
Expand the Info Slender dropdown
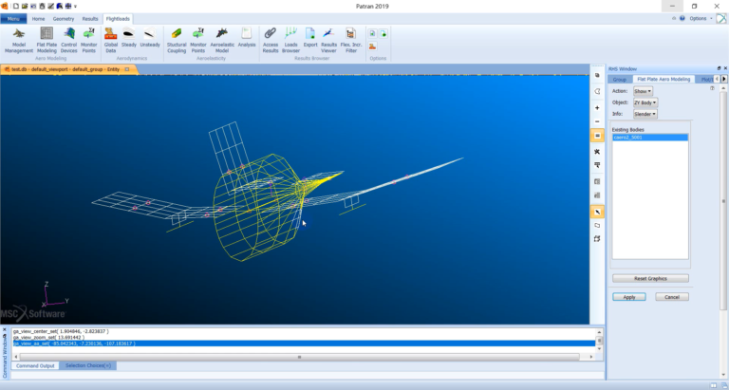point(645,114)
